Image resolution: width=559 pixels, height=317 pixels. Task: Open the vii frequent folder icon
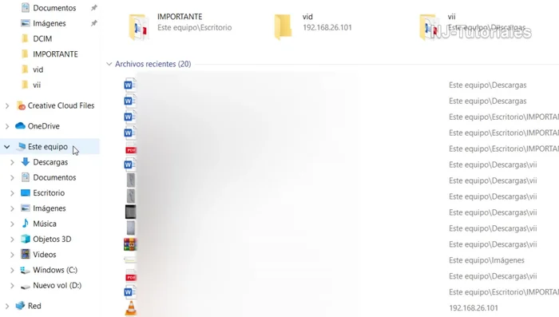tap(430, 26)
